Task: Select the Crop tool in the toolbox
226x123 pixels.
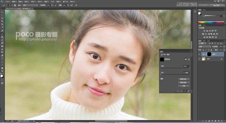Action: coord(2,24)
